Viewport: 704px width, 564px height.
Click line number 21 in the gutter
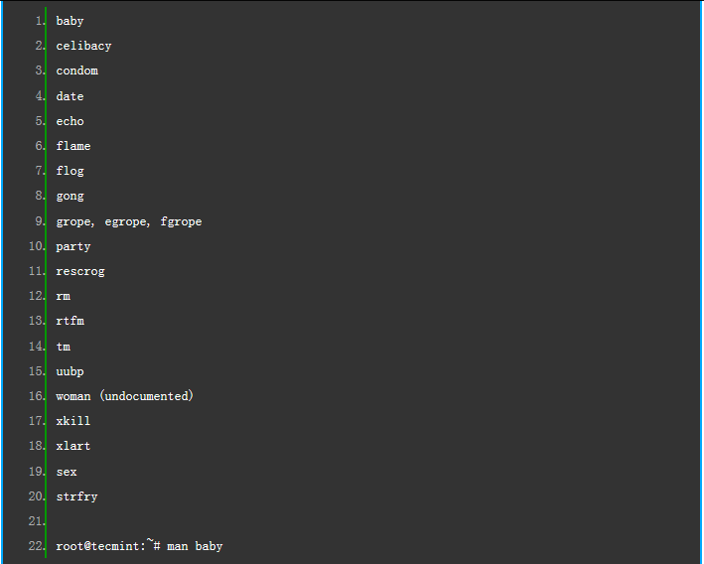point(37,521)
